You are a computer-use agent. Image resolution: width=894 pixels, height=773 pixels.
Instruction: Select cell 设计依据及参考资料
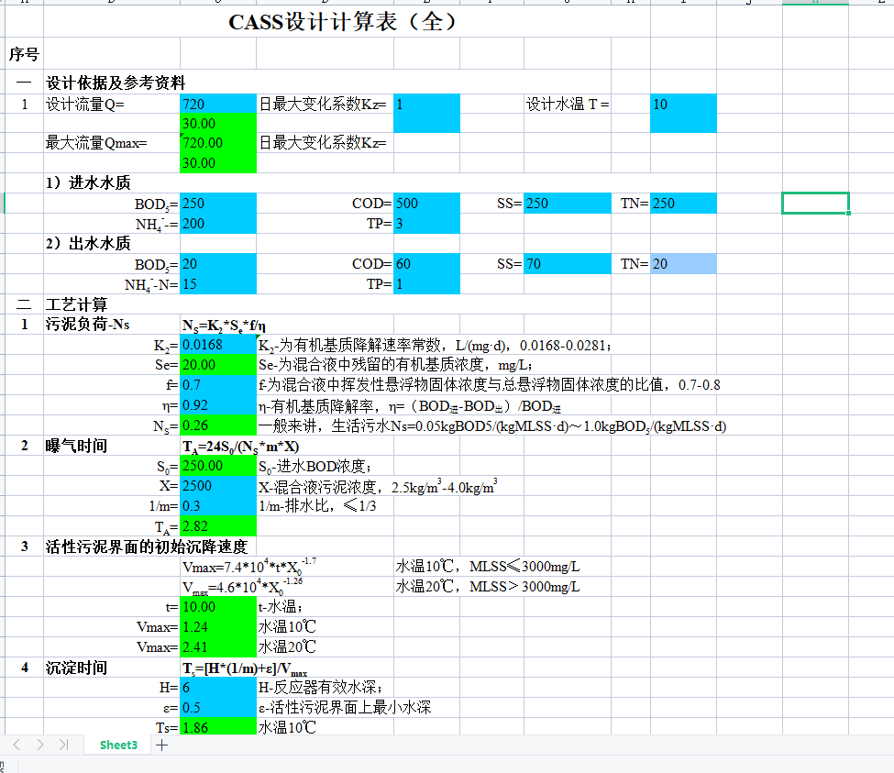[116, 83]
